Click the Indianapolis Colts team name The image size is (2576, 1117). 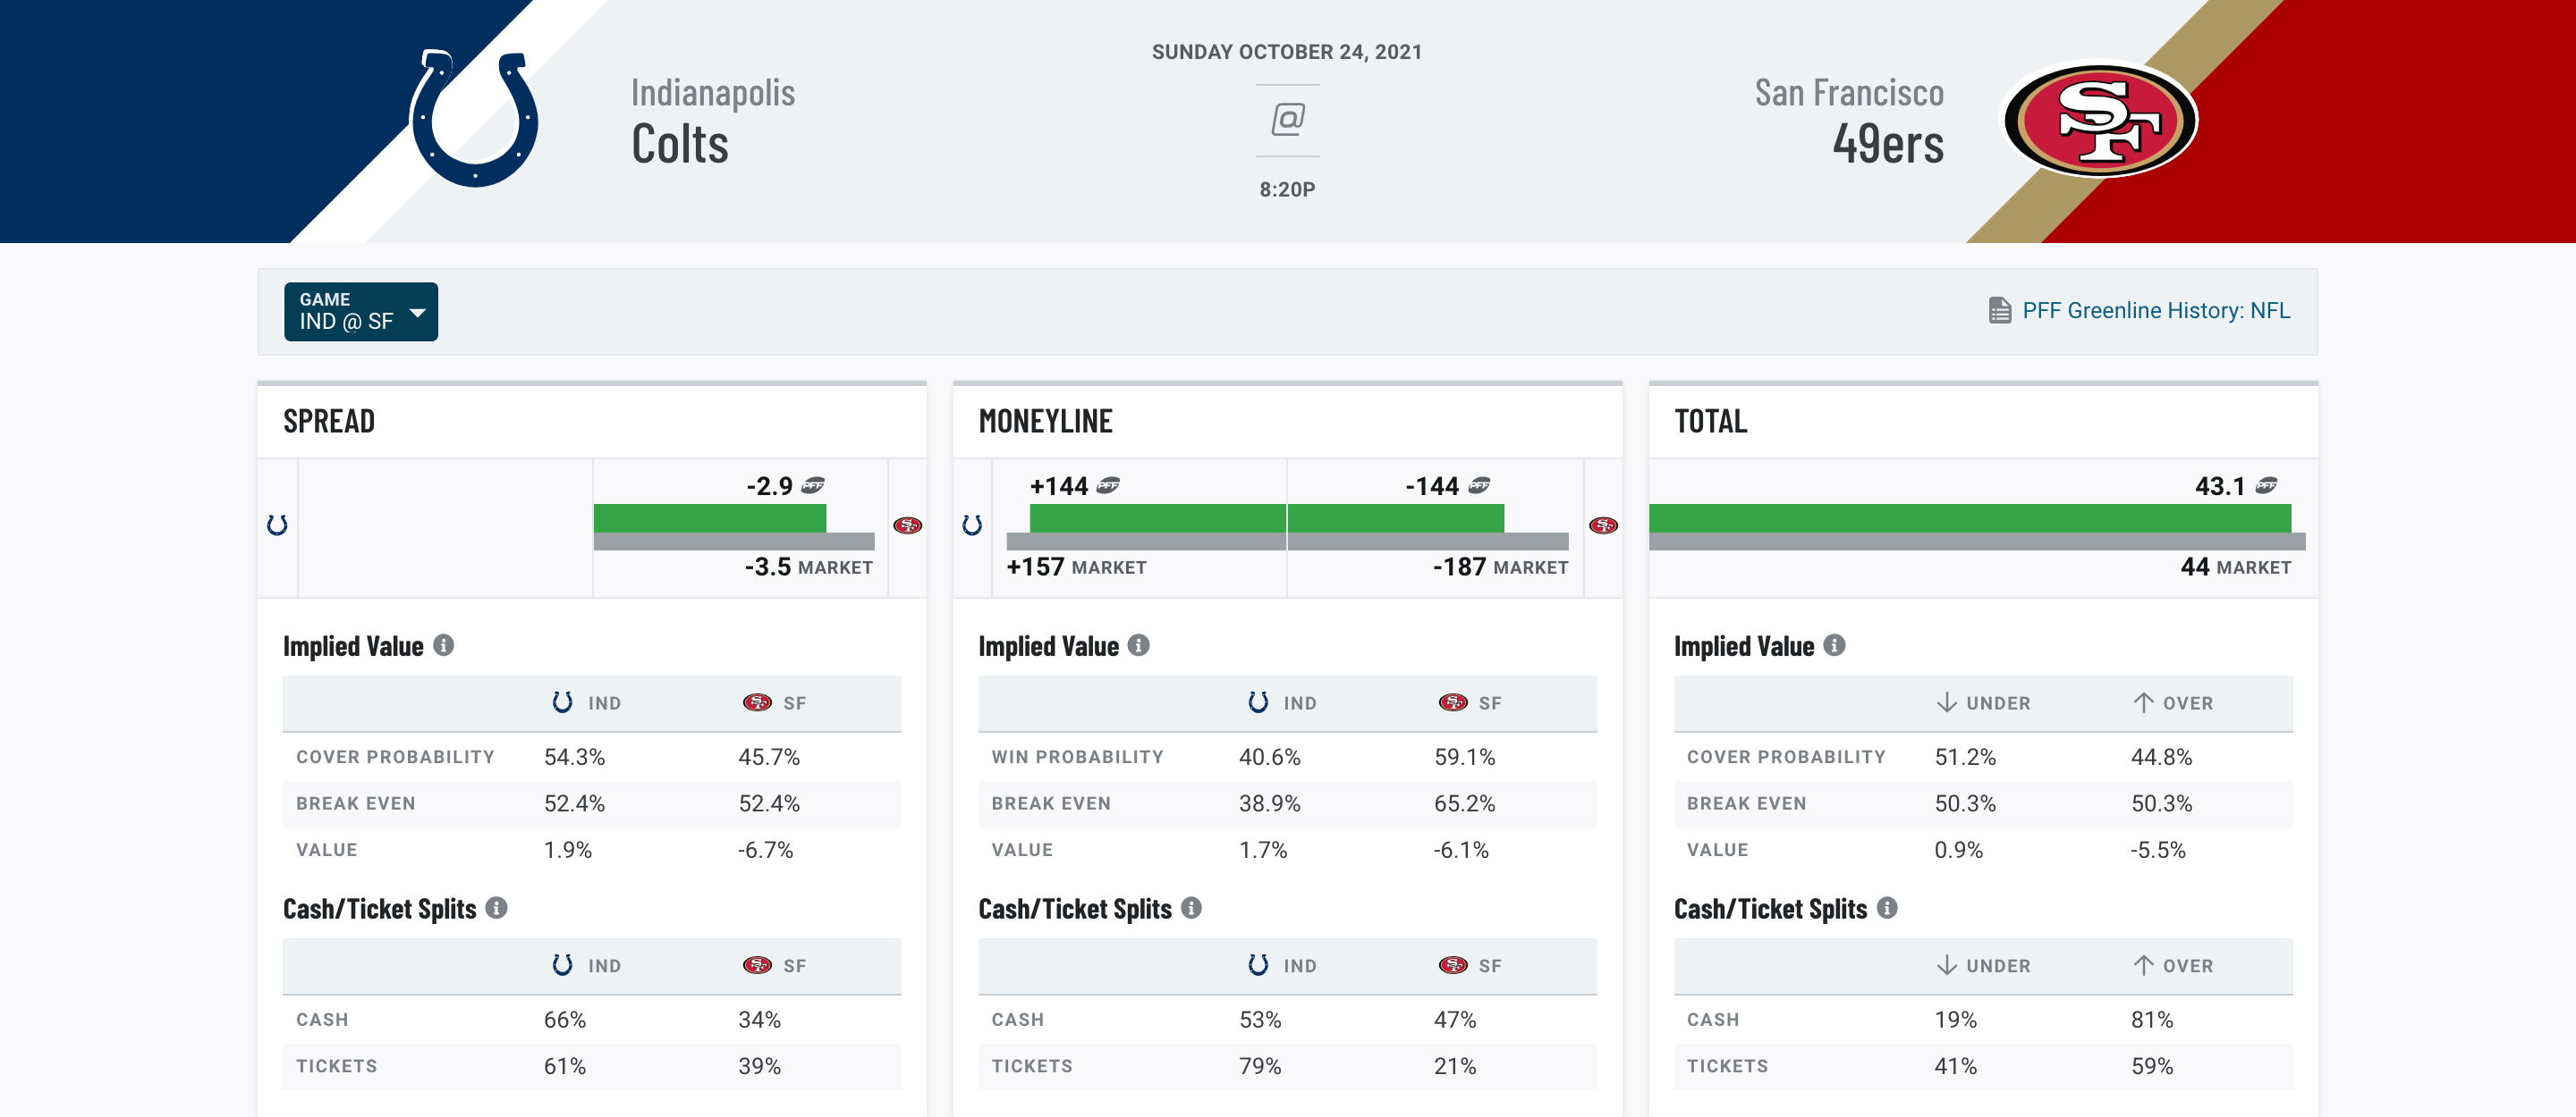pos(712,120)
